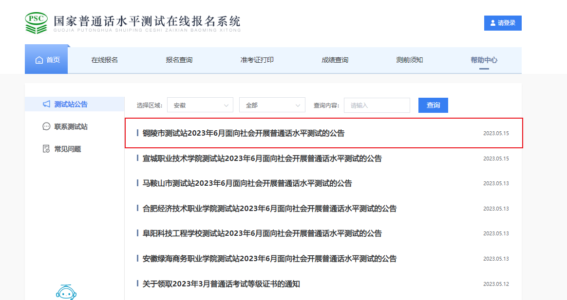Viewport: 567px width, 300px height.
Task: Expand the 全部 station dropdown
Action: click(x=272, y=105)
